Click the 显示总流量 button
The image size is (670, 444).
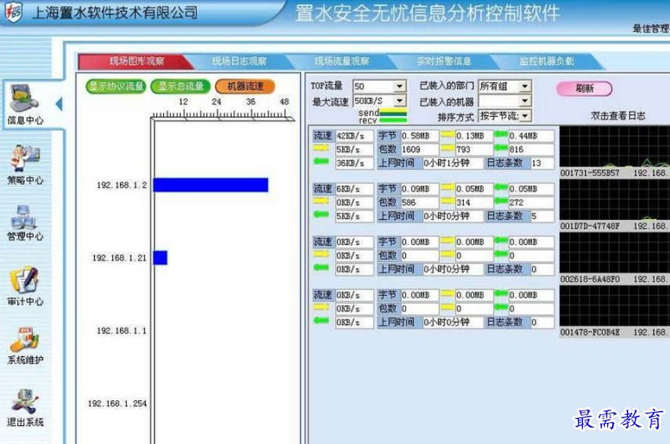pos(181,86)
